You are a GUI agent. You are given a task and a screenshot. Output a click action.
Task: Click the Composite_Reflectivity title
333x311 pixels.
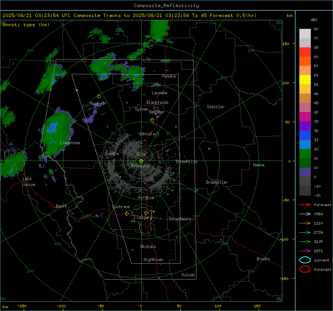click(166, 6)
